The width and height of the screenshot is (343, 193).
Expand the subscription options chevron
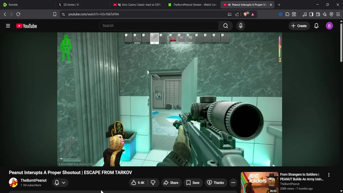[x=64, y=183]
